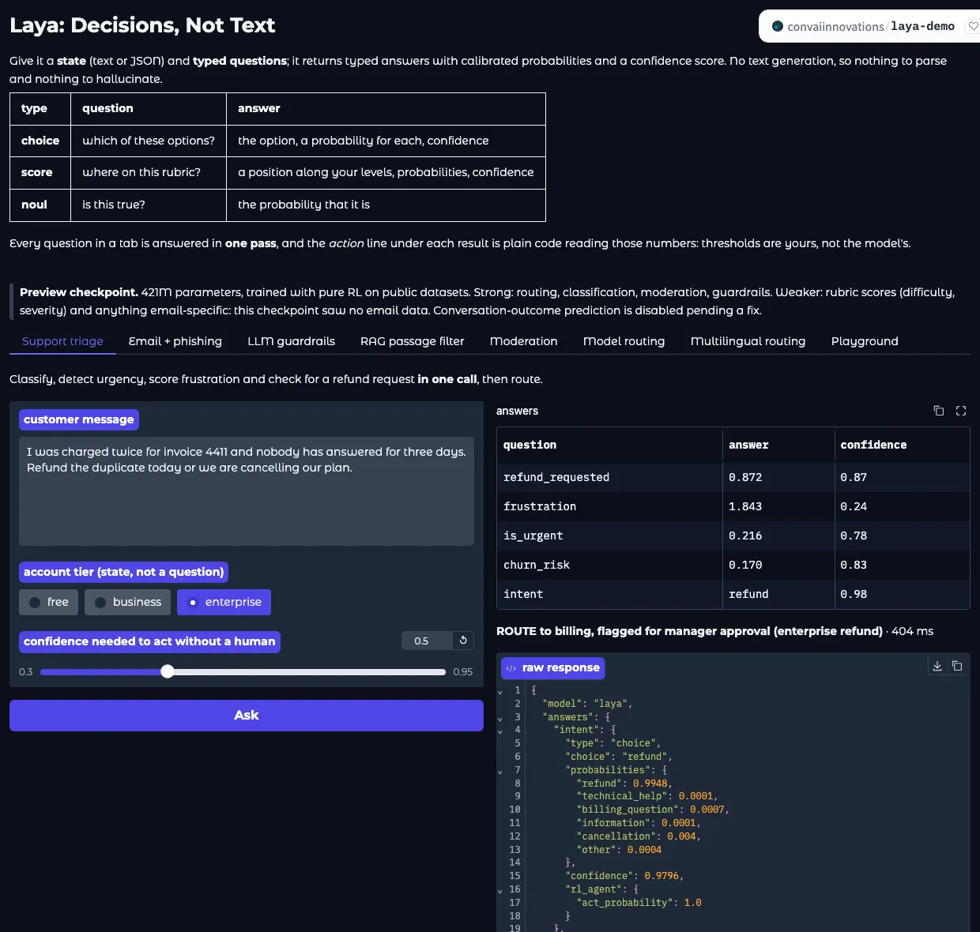Screen dimensions: 980x932
Task: Open the Moderation tab
Action: pyautogui.click(x=524, y=341)
